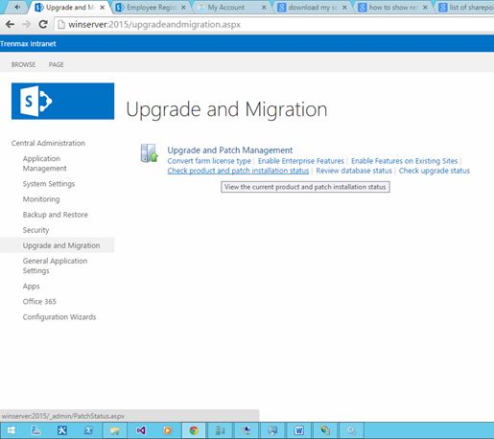Click the address bar URL field
Image resolution: width=494 pixels, height=439 pixels.
coord(275,25)
